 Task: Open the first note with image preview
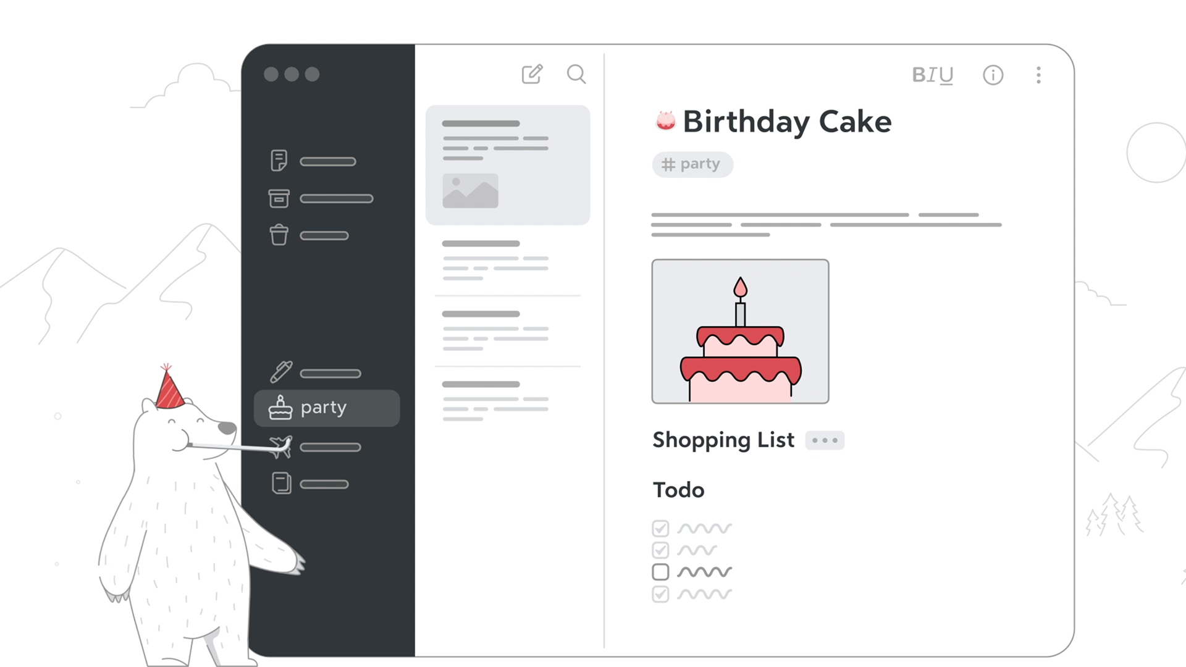507,165
